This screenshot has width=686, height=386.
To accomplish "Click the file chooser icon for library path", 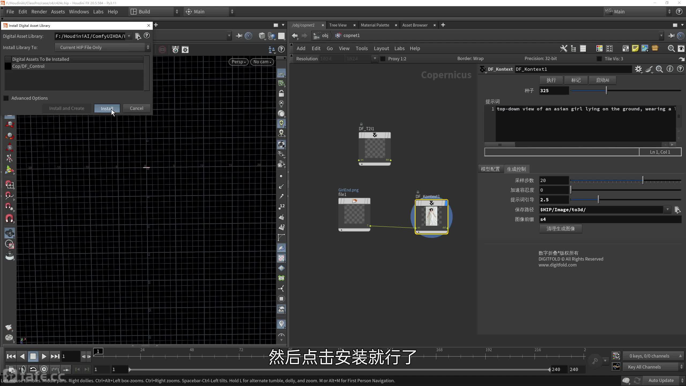I will click(x=137, y=36).
